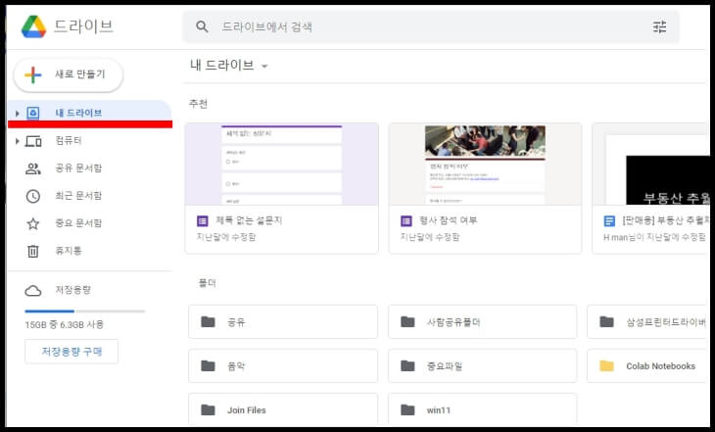Viewport: 715px width, 432px height.
Task: Click 행사 참석 여부 file name
Action: pos(449,220)
